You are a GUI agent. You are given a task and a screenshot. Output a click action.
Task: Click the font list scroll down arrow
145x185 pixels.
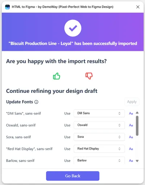(x=137, y=161)
